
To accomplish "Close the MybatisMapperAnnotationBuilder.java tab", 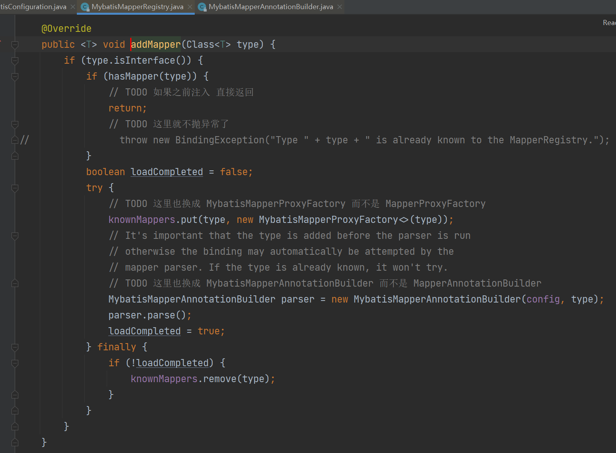I will 340,7.
